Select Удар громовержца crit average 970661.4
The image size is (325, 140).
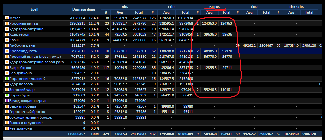167,29
